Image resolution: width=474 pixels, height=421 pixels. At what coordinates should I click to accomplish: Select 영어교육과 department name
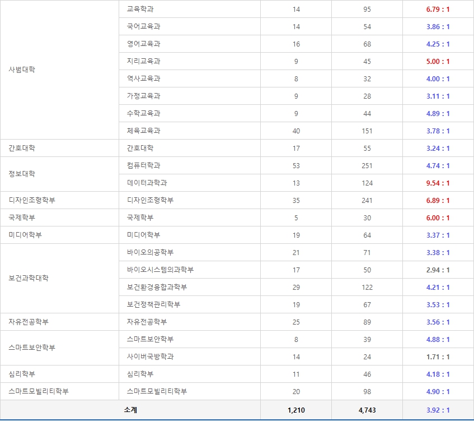[x=144, y=44]
